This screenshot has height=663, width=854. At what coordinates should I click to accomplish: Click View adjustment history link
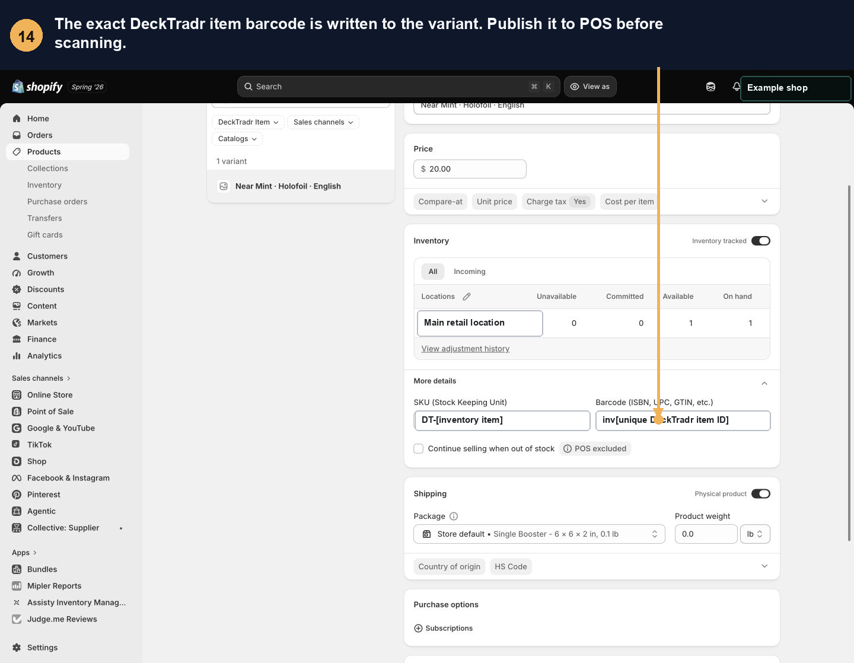tap(466, 349)
